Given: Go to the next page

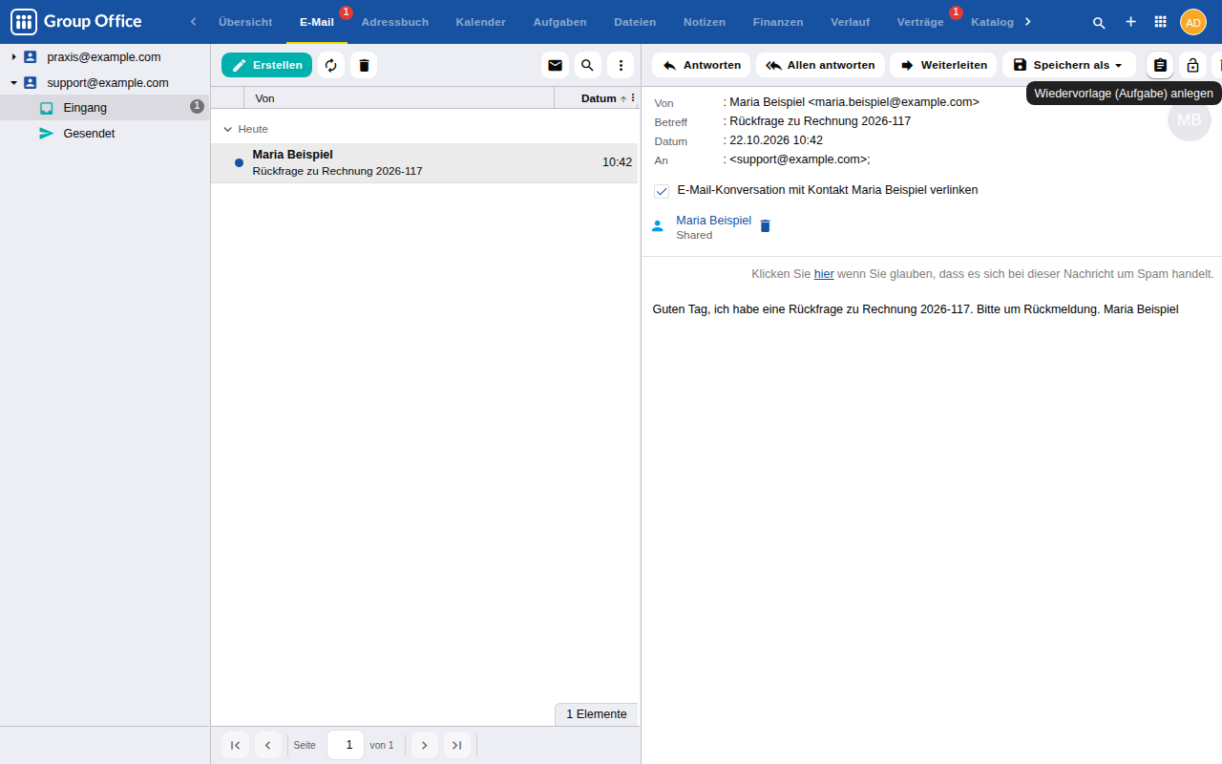Looking at the screenshot, I should [424, 745].
